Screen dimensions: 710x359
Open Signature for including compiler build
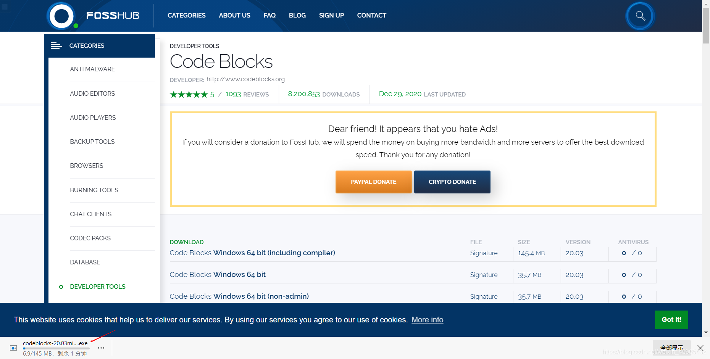484,253
